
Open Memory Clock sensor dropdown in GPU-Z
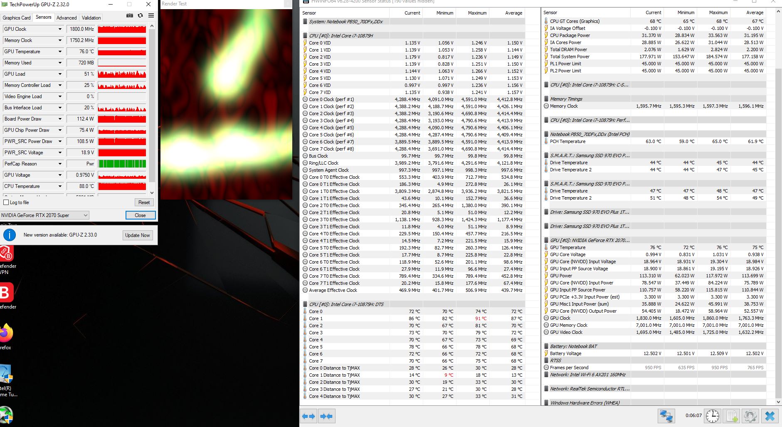(x=60, y=40)
